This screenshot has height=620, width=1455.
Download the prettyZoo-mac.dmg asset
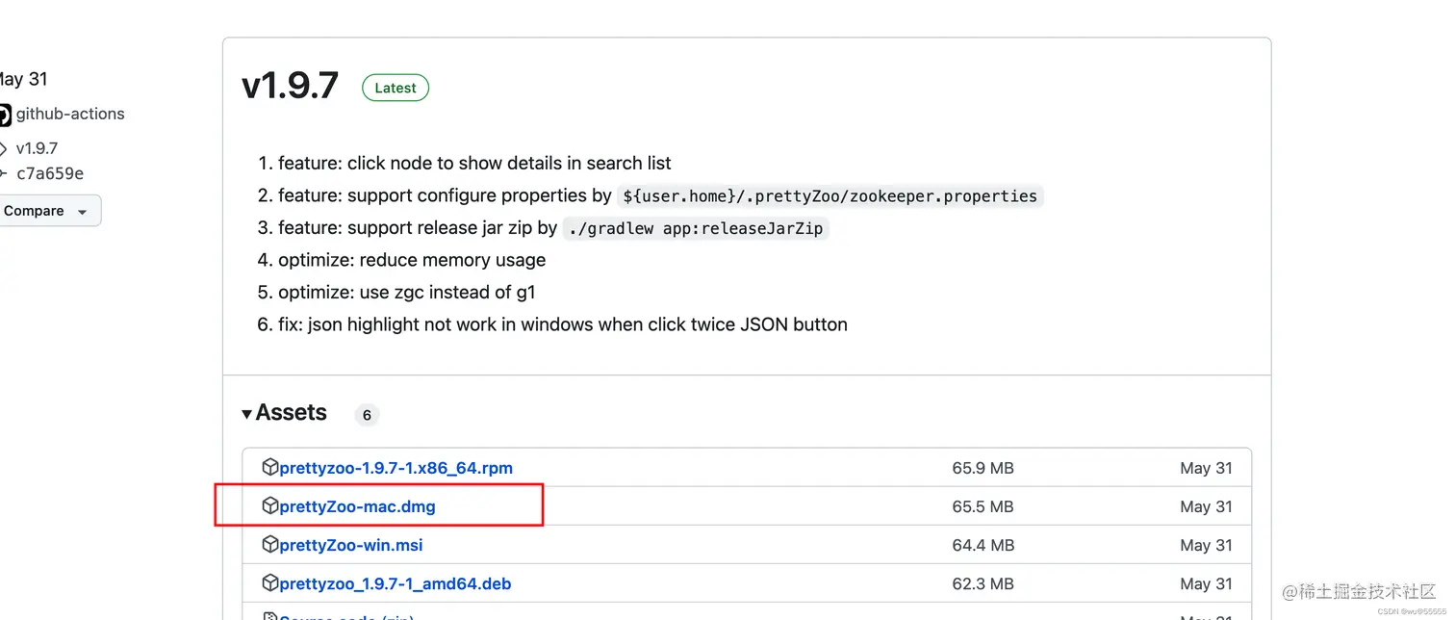click(357, 505)
